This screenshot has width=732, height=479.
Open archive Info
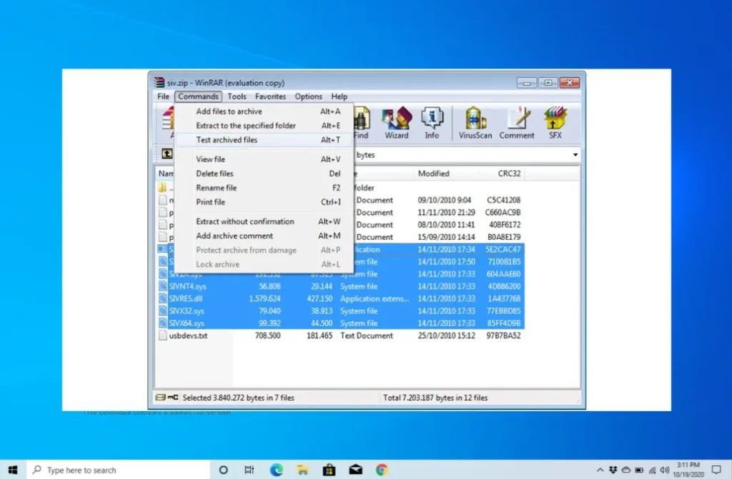click(x=432, y=121)
